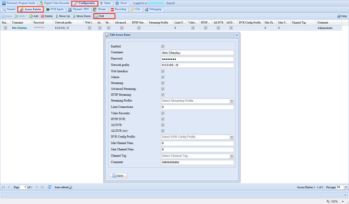The width and height of the screenshot is (349, 204).
Task: Click the Network prefix field in dialog
Action: pos(197,65)
